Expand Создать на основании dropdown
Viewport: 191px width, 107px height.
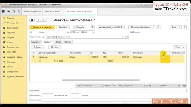pyautogui.click(x=153, y=27)
